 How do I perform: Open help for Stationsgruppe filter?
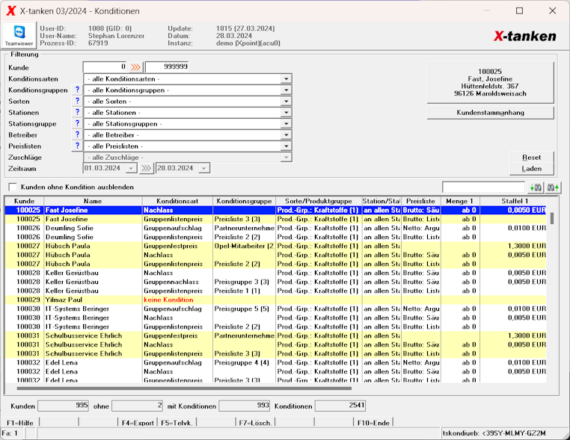pos(77,124)
